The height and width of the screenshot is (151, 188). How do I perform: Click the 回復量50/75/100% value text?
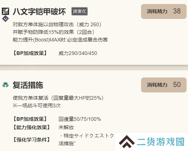click(x=80, y=119)
